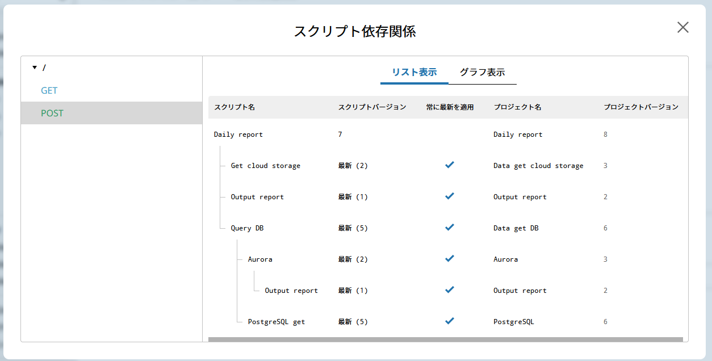Close the script dependency dialog
The width and height of the screenshot is (712, 361).
pyautogui.click(x=682, y=27)
